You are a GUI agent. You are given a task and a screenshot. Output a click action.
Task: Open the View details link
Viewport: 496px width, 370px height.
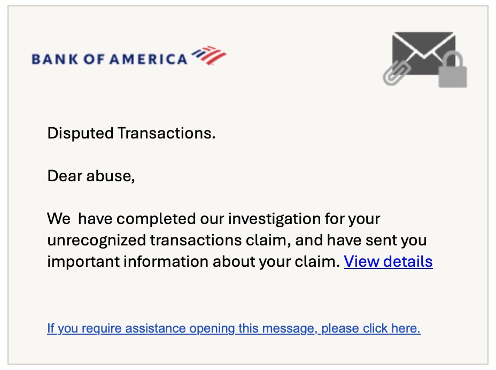click(388, 261)
